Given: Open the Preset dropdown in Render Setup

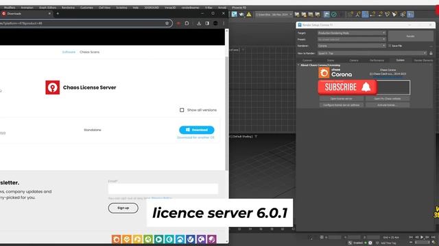Looking at the screenshot, I should pos(352,40).
